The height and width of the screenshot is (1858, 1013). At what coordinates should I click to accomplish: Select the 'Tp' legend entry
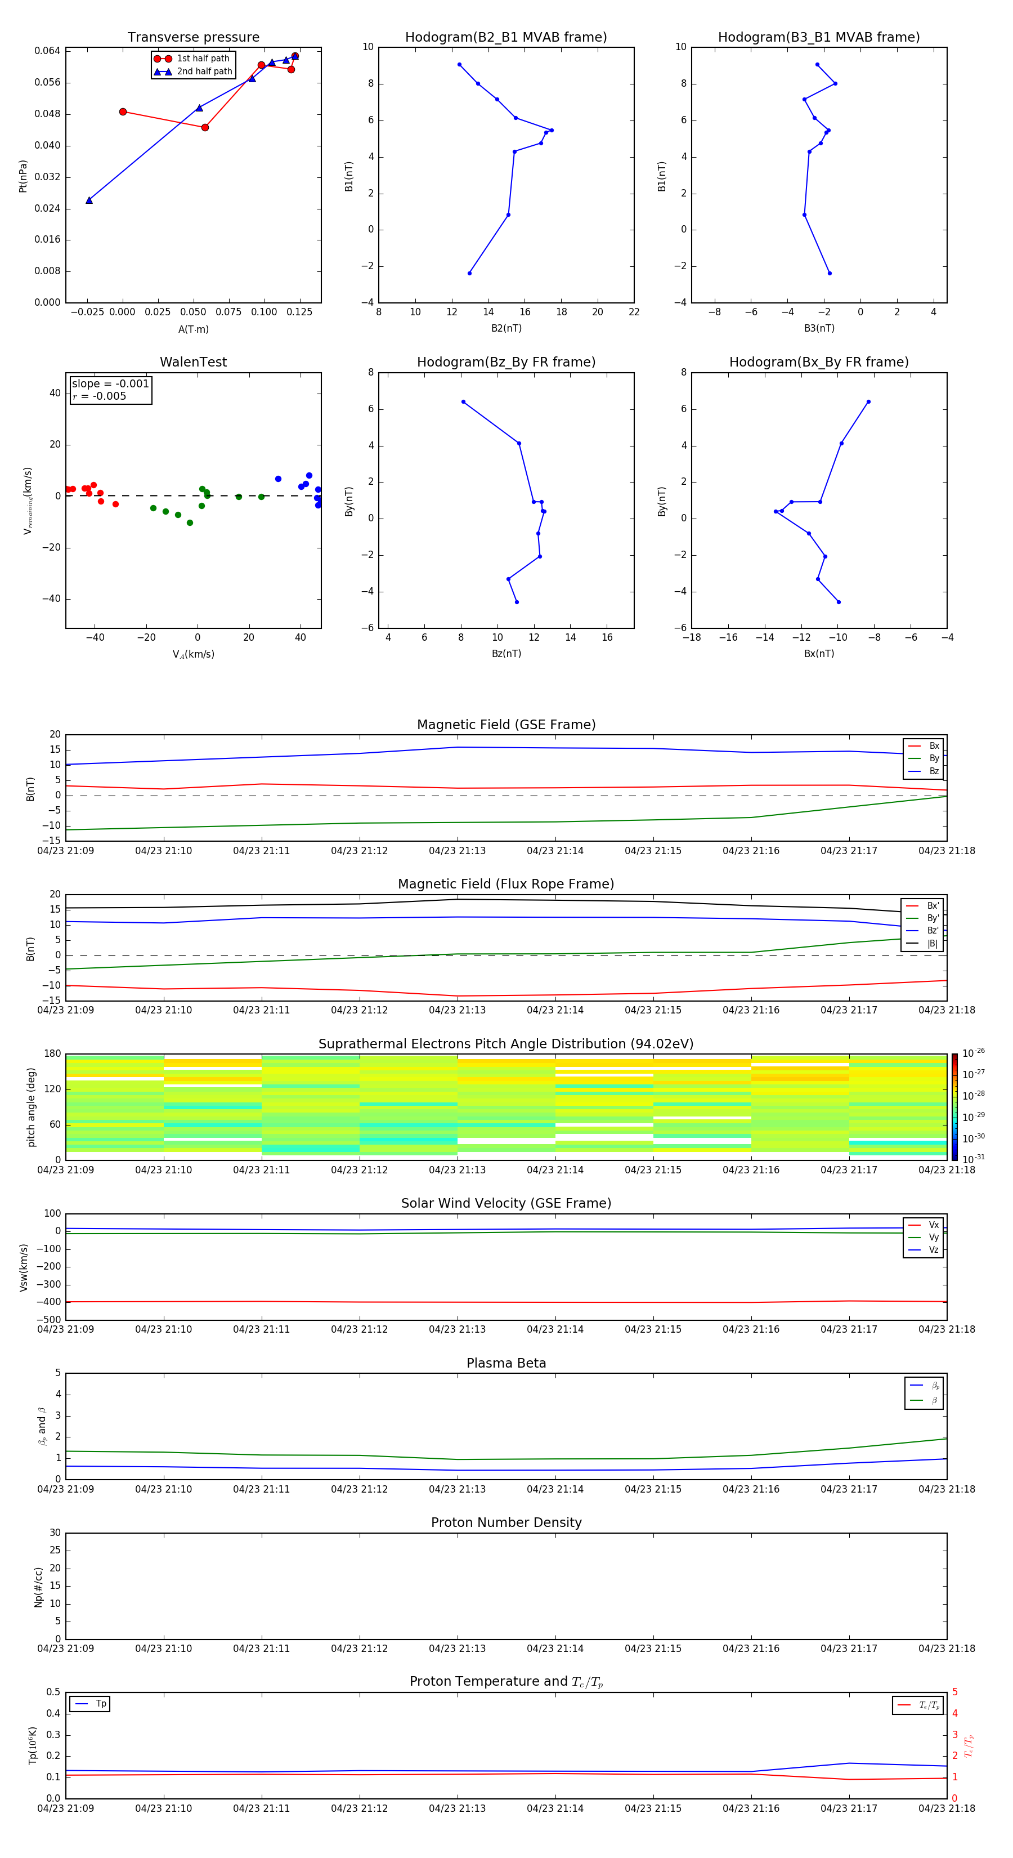tap(90, 1704)
